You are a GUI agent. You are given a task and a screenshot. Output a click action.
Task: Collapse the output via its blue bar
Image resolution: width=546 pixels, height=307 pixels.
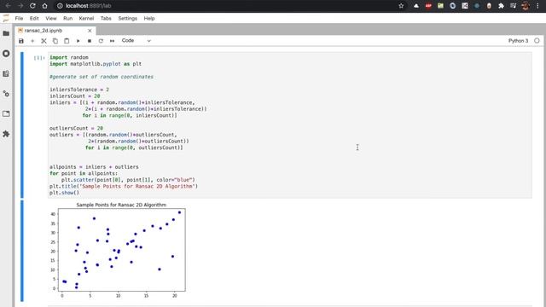coord(22,251)
